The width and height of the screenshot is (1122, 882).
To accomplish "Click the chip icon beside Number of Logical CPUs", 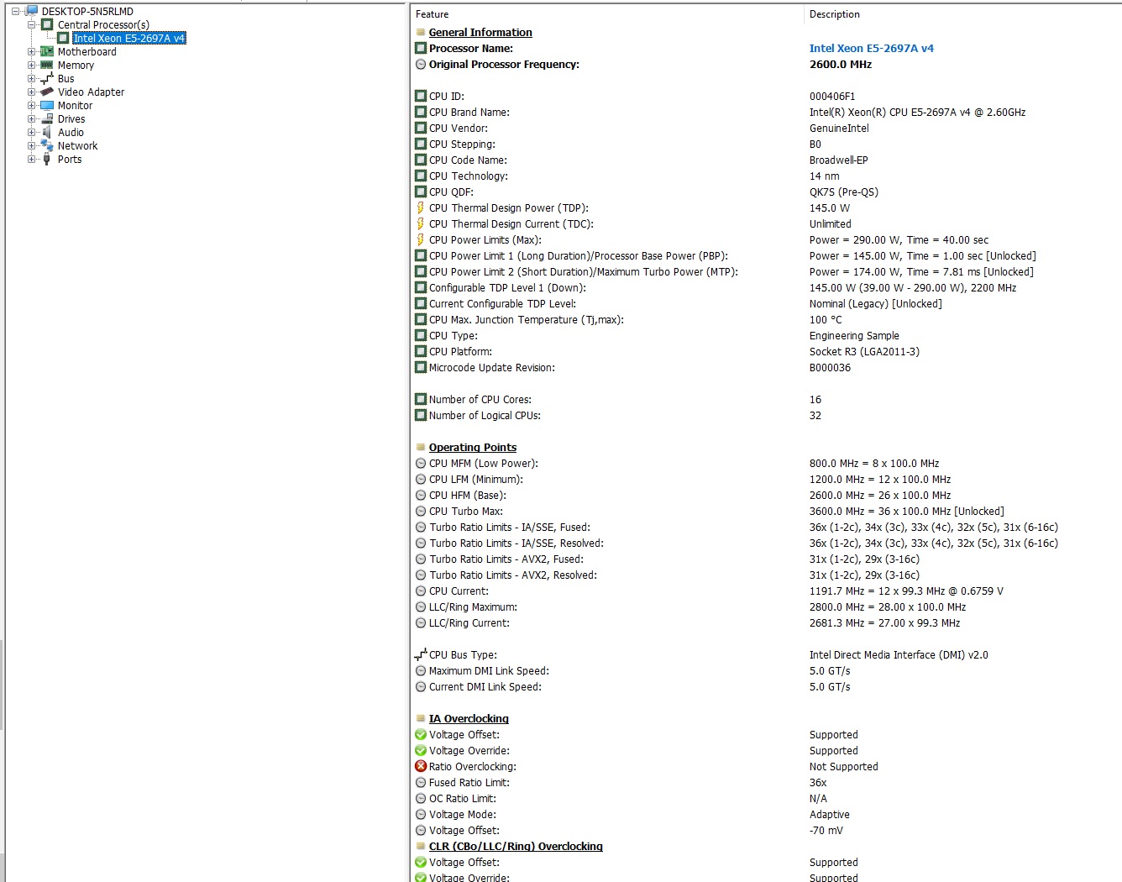I will tap(421, 416).
